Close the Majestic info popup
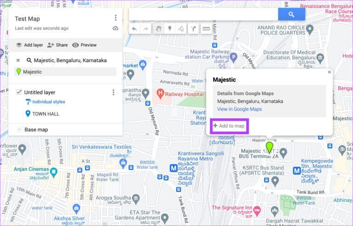Viewport: 353px width, 226px height. 330,72
